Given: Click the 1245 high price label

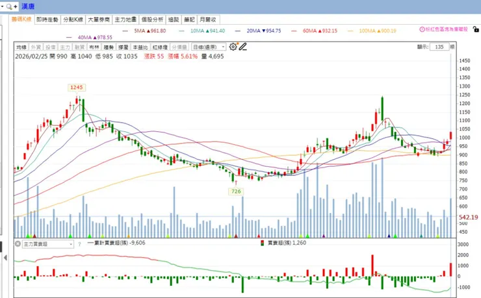Looking at the screenshot, I should pyautogui.click(x=77, y=87).
